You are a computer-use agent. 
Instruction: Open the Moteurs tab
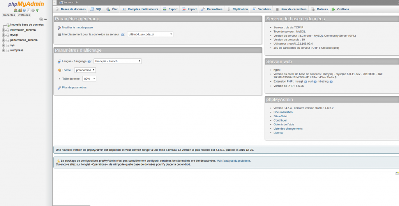pos(320,9)
